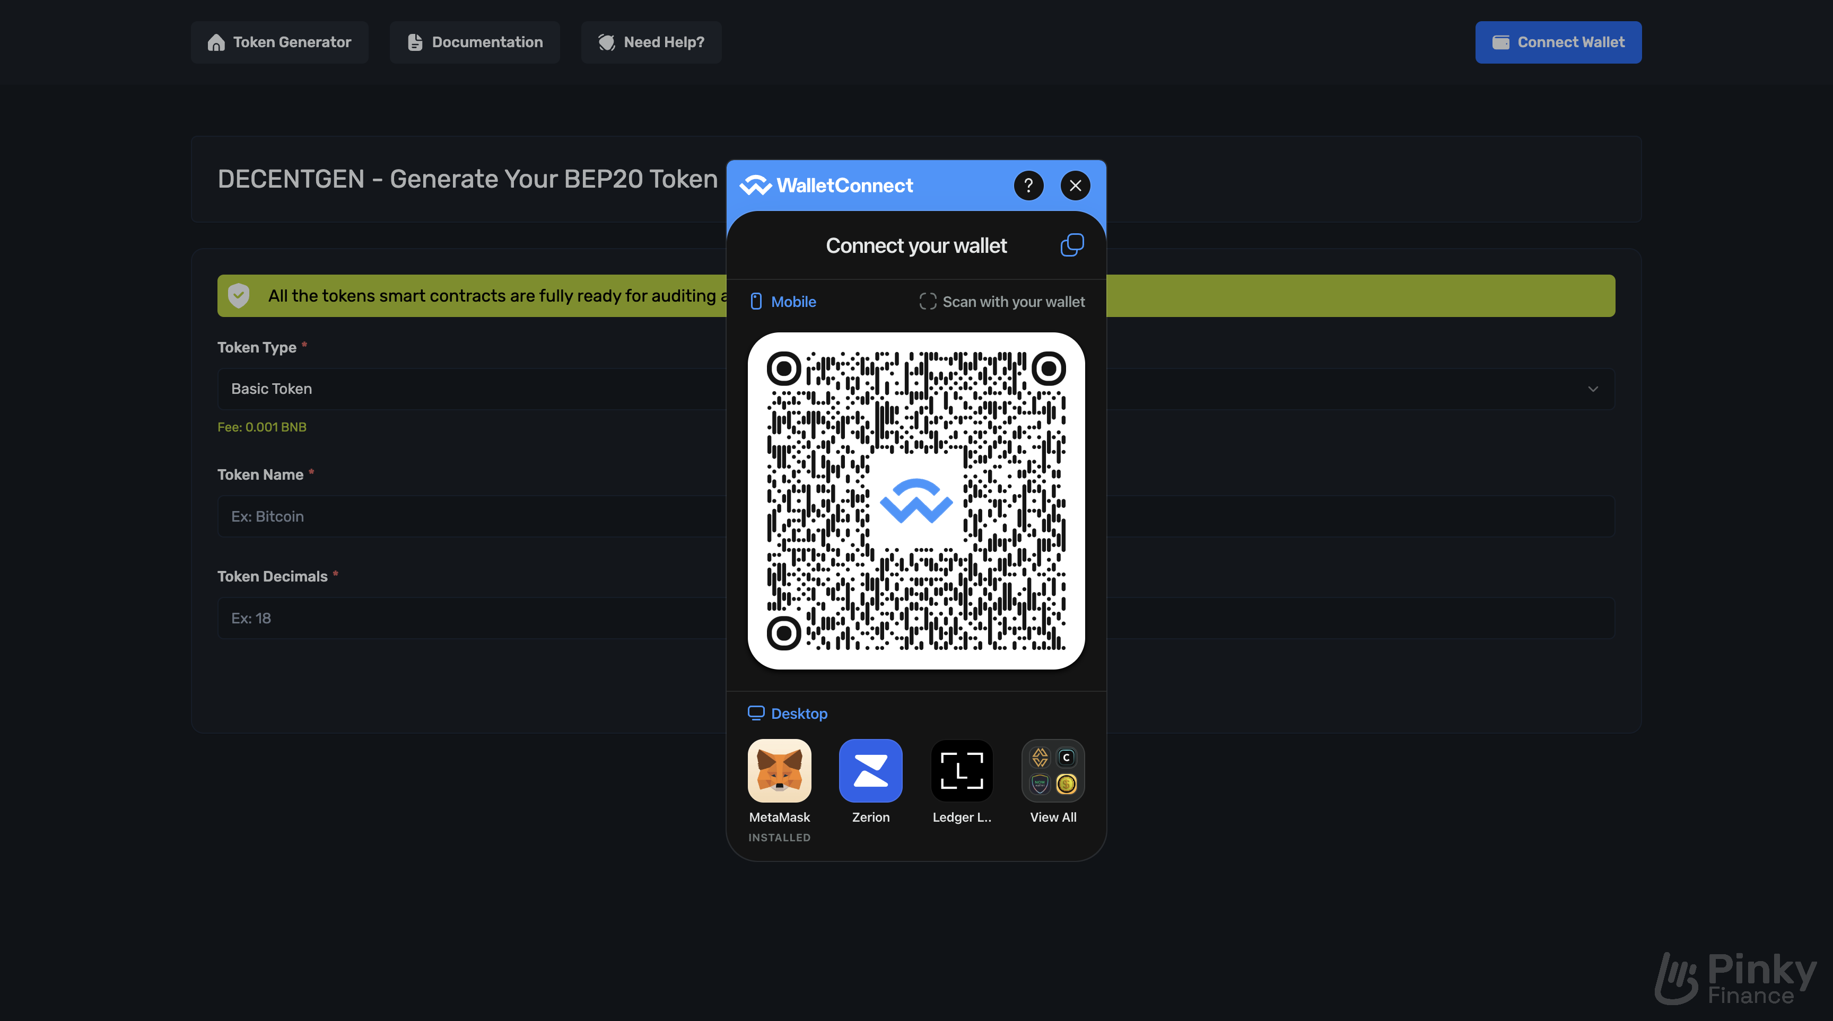Click the 'View All' text label
This screenshot has height=1021, width=1833.
(x=1053, y=817)
